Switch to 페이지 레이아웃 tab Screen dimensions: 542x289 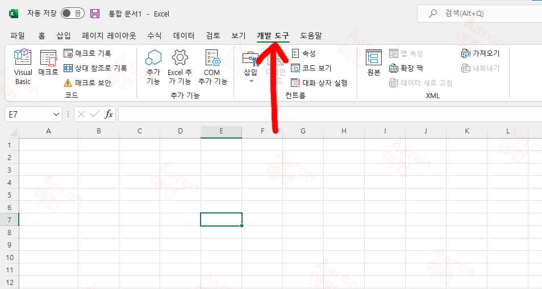point(109,36)
